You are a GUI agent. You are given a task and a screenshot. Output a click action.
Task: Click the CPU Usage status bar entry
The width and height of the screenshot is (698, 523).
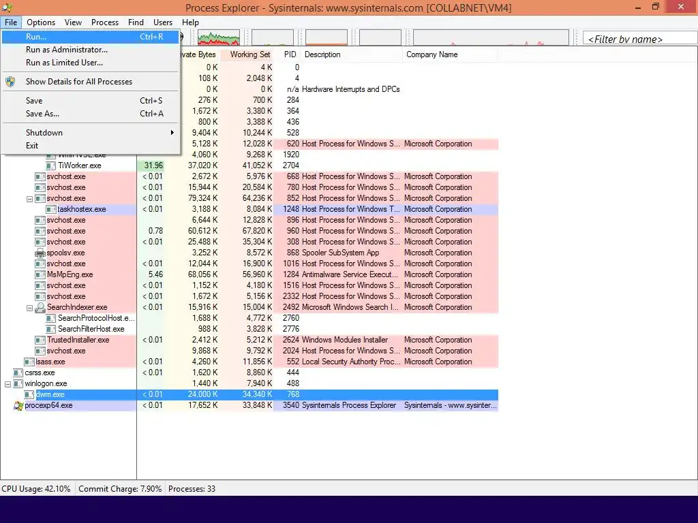point(36,489)
